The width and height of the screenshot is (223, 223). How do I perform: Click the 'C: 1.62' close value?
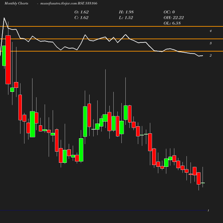click(82, 18)
